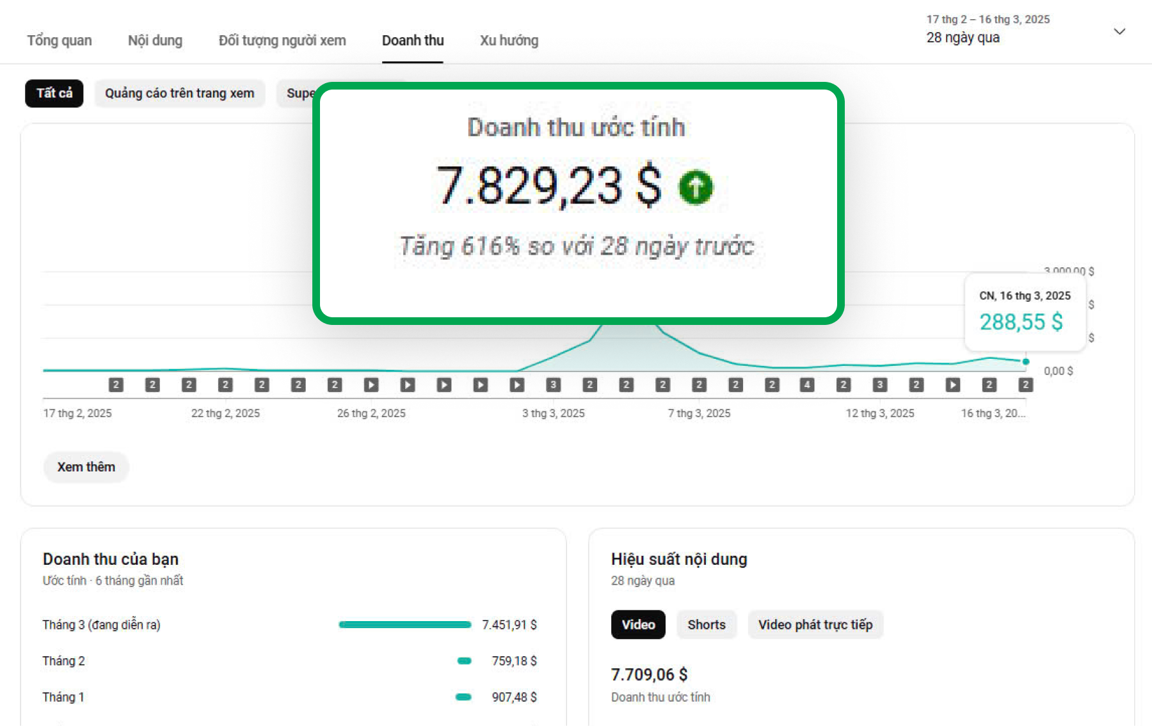Image resolution: width=1152 pixels, height=726 pixels.
Task: Open the 28 ngày qua period selector
Action: [x=963, y=38]
